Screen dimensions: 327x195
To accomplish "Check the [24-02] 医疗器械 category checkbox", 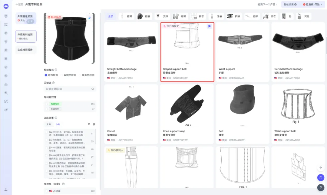I will tap(47, 163).
